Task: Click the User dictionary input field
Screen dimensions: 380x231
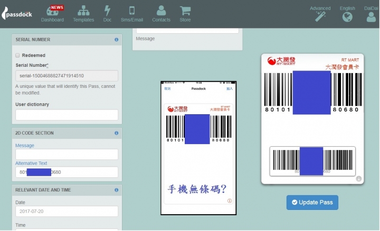Action: [x=66, y=115]
